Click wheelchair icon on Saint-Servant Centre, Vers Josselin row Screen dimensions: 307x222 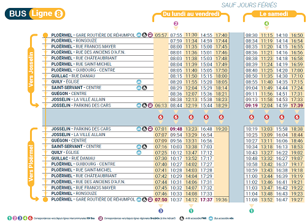click(144, 88)
